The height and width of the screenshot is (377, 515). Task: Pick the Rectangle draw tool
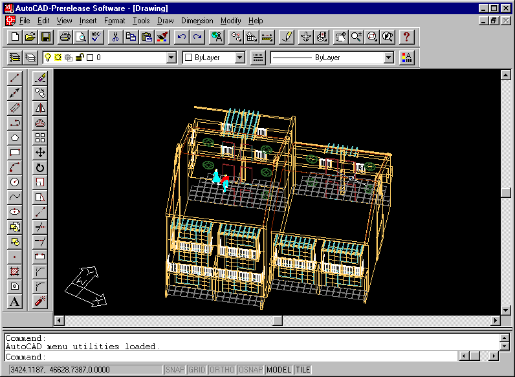[x=14, y=153]
